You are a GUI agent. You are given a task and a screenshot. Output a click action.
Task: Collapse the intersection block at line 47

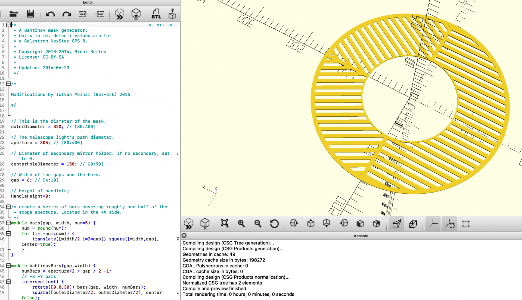coord(8,282)
